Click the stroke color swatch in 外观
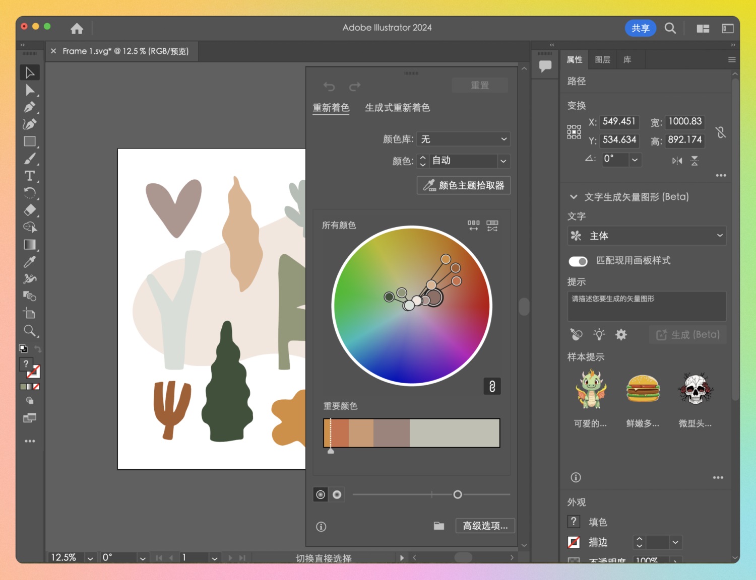The height and width of the screenshot is (580, 756). [x=574, y=542]
